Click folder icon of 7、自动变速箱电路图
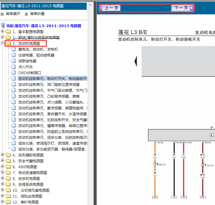This screenshot has height=205, width=215. click(x=8, y=172)
